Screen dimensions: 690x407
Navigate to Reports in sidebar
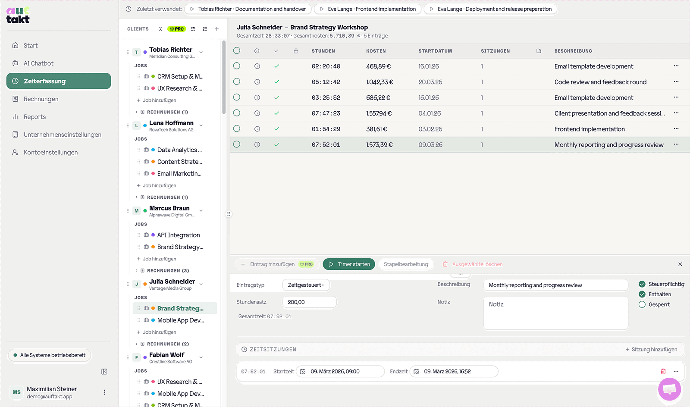click(34, 117)
